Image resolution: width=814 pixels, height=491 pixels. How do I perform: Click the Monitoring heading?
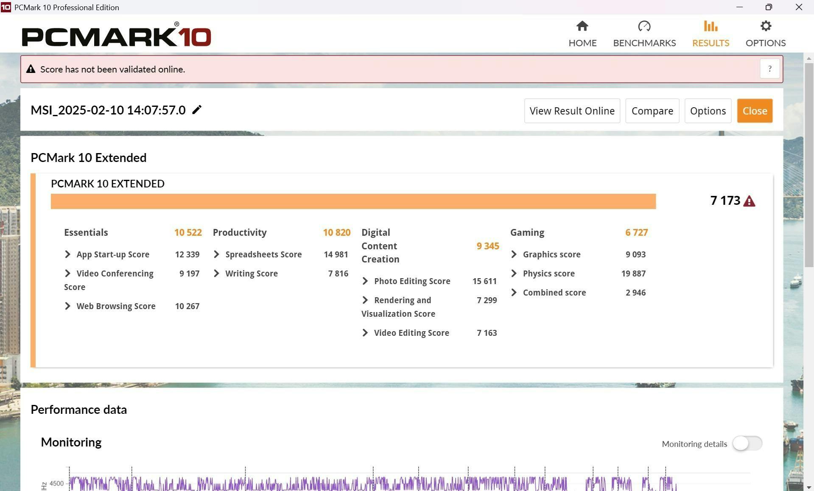pos(71,442)
